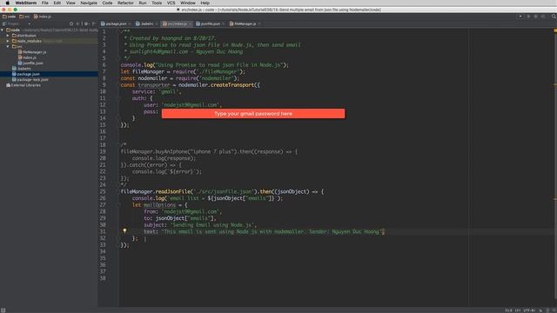Open the Help menu
557x313 pixels.
(x=205, y=3)
